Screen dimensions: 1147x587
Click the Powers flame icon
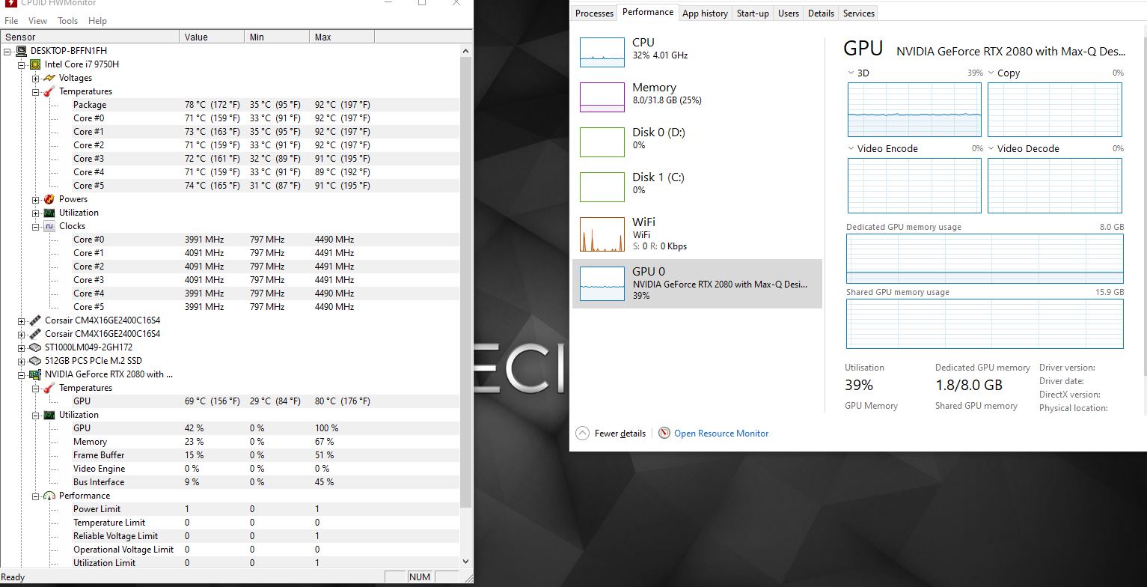click(x=49, y=199)
